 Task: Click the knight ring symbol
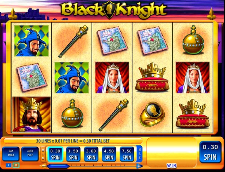pyautogui.click(x=152, y=114)
